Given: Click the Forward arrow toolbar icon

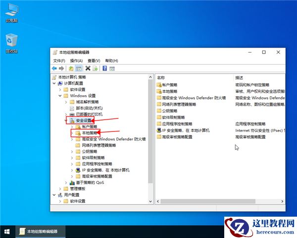Looking at the screenshot, I should pos(61,68).
